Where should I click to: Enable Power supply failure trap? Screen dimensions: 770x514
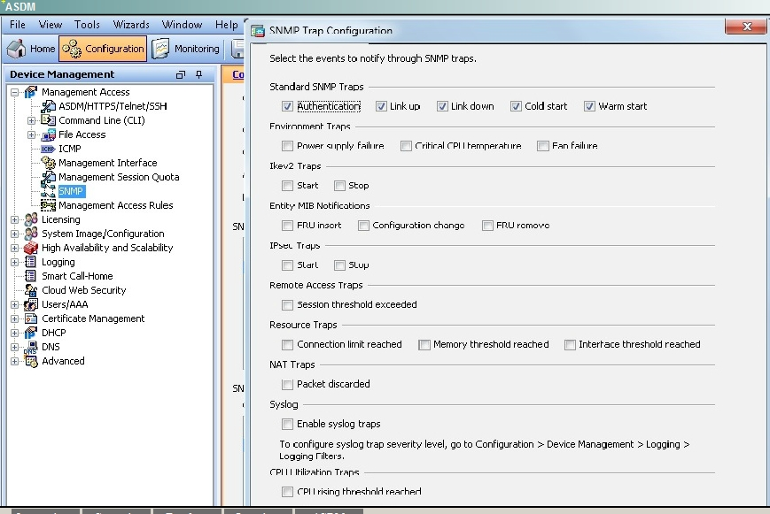(287, 146)
